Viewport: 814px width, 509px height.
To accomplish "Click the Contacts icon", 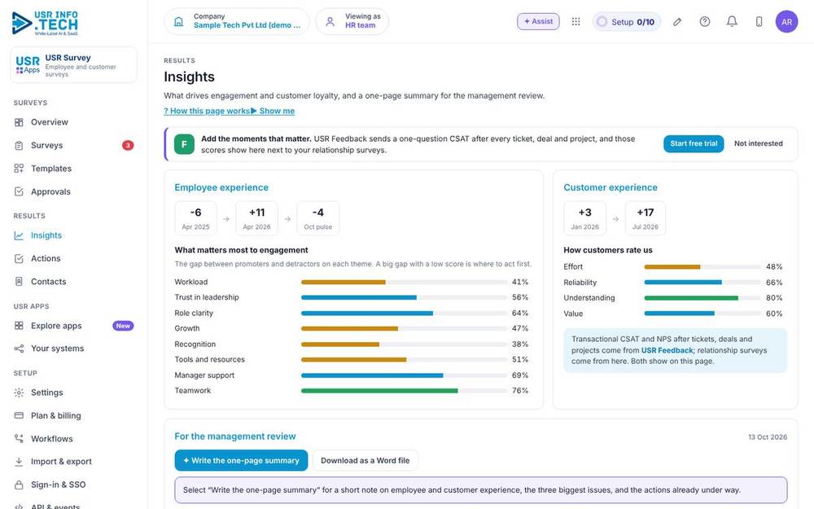I will coord(19,282).
